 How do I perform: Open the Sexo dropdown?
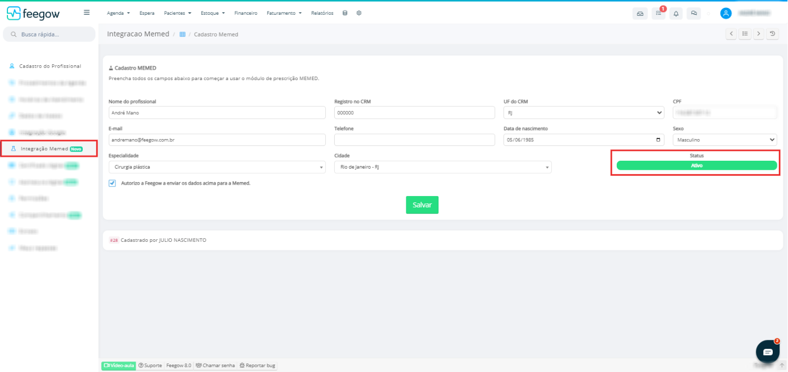725,140
